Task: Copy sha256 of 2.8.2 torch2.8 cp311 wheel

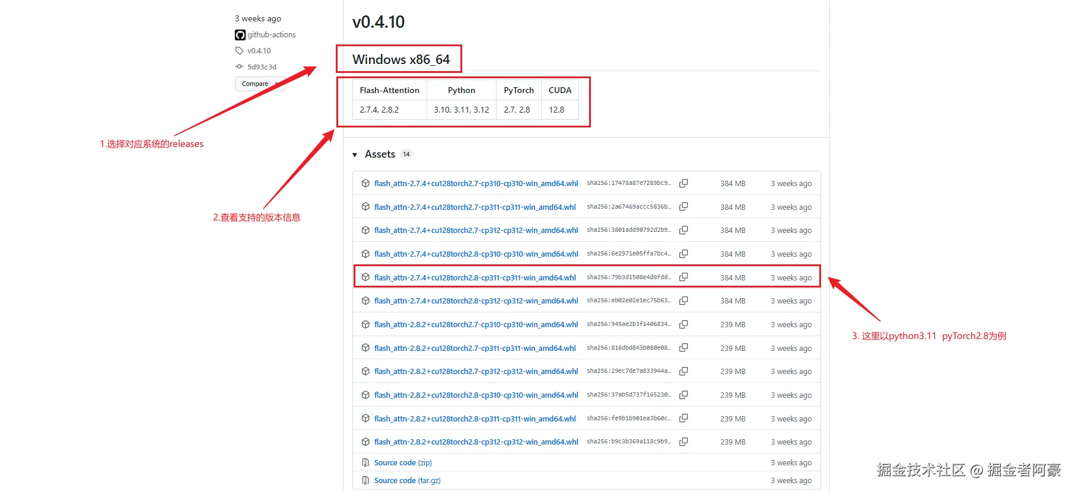Action: tap(683, 418)
